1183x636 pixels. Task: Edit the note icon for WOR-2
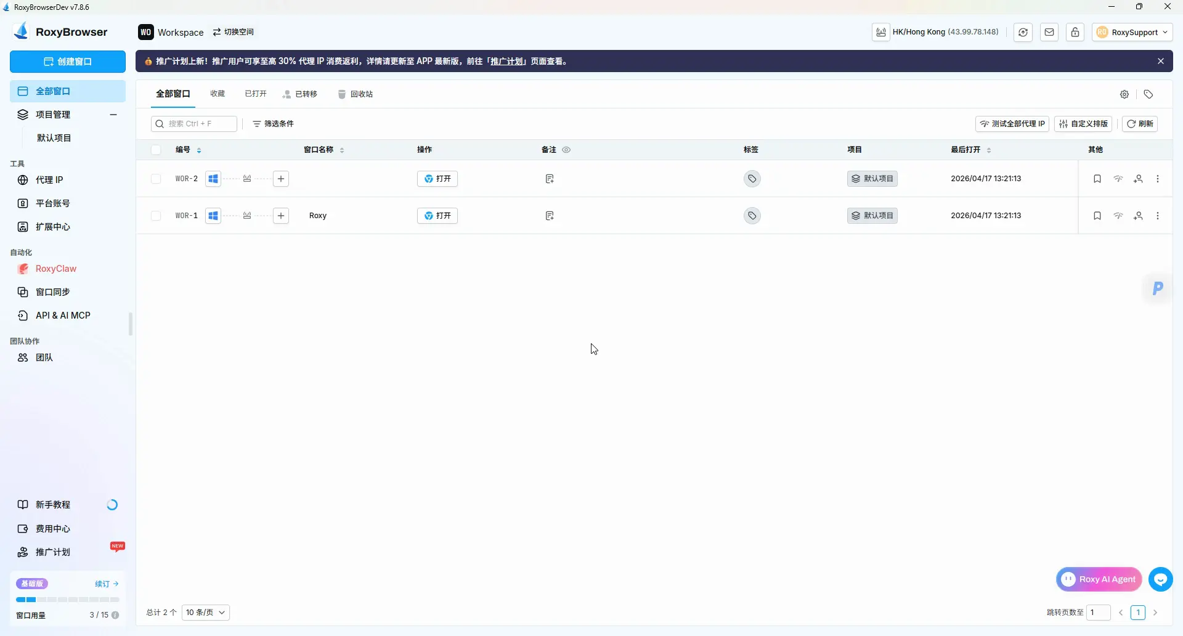coord(550,179)
